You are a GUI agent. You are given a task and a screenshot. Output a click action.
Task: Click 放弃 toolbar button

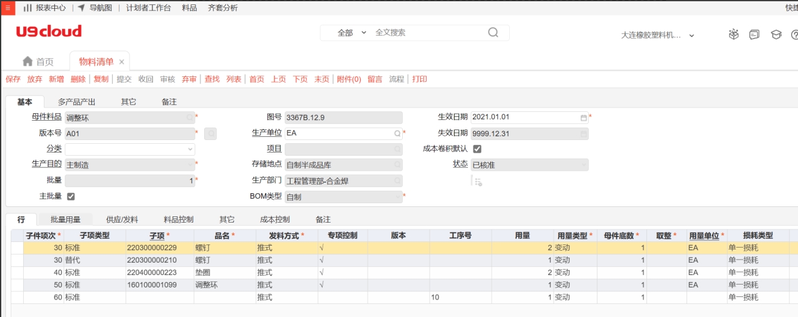click(35, 79)
